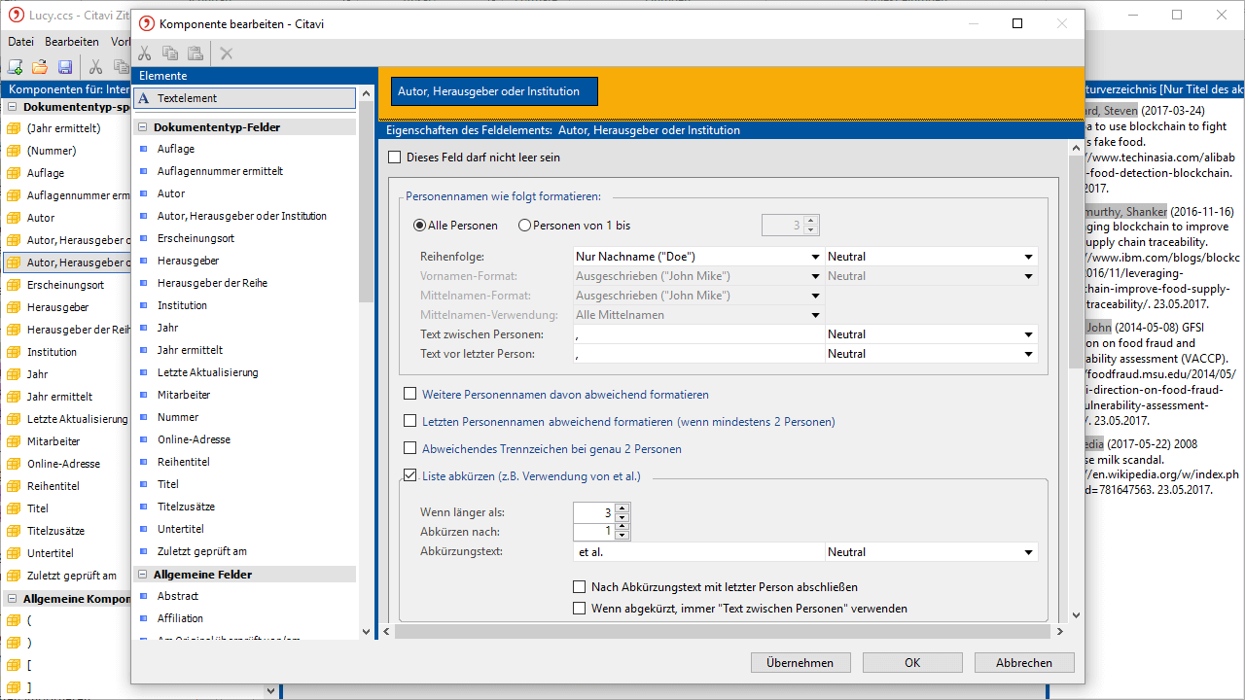Screen dimensions: 1245x700
Task: Click the Cut icon in dialog toolbar
Action: pos(145,53)
